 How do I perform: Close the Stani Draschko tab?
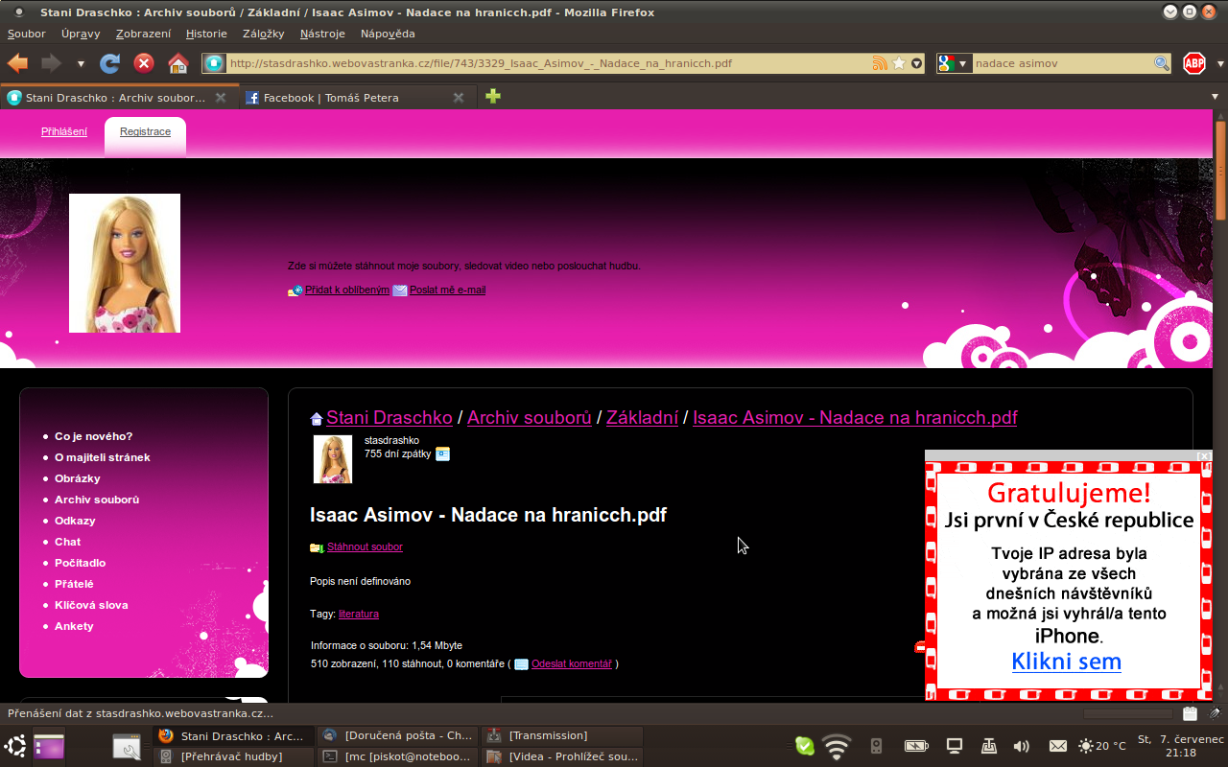221,98
